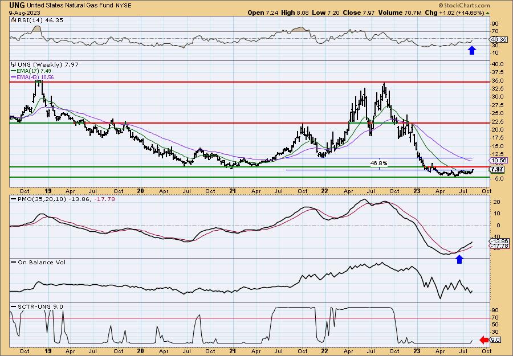This screenshot has width=513, height=356.
Task: Select the 'United States Natural Gas Fund' title
Action: [70, 6]
